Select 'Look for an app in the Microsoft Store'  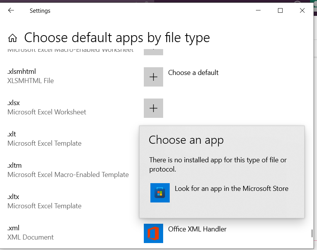[x=231, y=189]
